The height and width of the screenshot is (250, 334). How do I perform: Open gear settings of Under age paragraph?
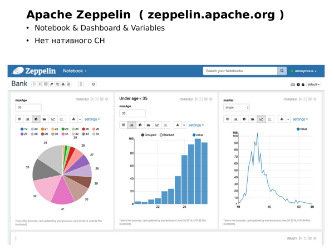pyautogui.click(x=210, y=99)
